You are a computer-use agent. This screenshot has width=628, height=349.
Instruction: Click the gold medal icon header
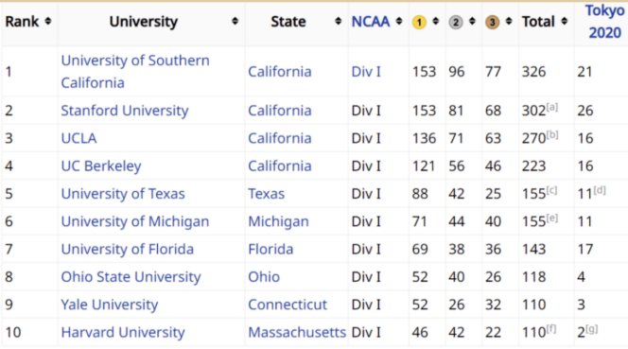coord(419,22)
